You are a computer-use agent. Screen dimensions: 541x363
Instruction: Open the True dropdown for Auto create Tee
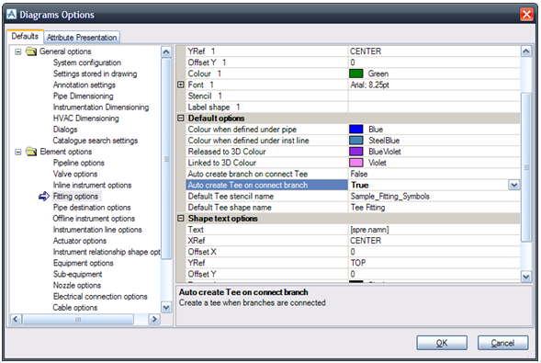coord(513,186)
